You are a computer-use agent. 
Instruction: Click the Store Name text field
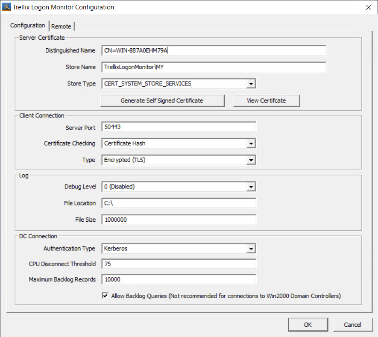[x=214, y=67]
